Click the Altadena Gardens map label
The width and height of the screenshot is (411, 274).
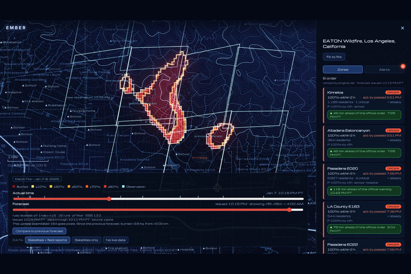coord(30,80)
